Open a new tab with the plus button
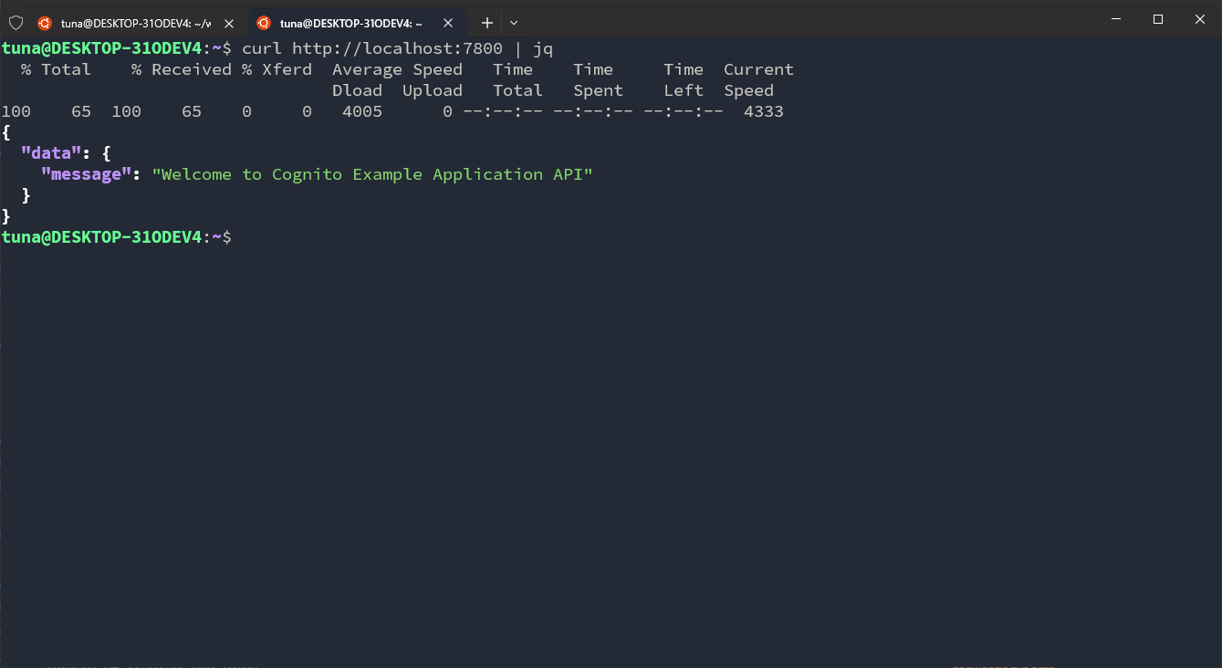Screen dimensions: 1222x668 487,23
